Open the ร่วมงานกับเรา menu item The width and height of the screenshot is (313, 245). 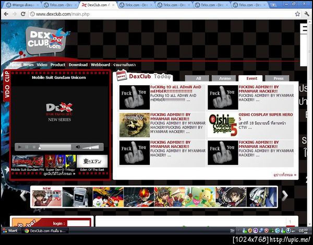(x=124, y=65)
